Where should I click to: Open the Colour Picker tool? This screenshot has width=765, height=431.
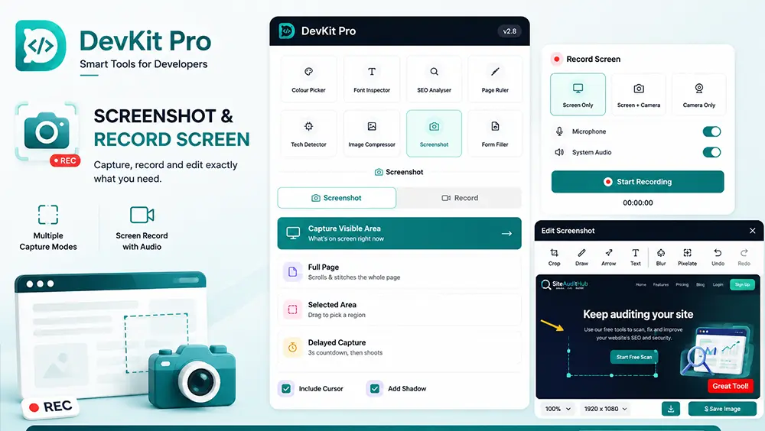click(x=308, y=79)
